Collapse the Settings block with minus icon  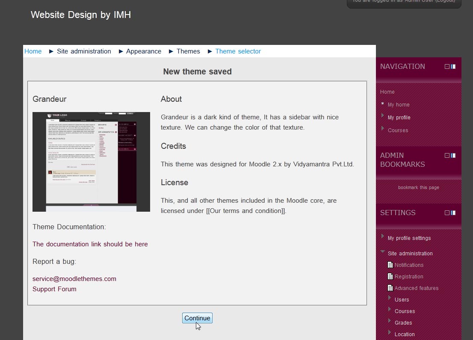(447, 213)
